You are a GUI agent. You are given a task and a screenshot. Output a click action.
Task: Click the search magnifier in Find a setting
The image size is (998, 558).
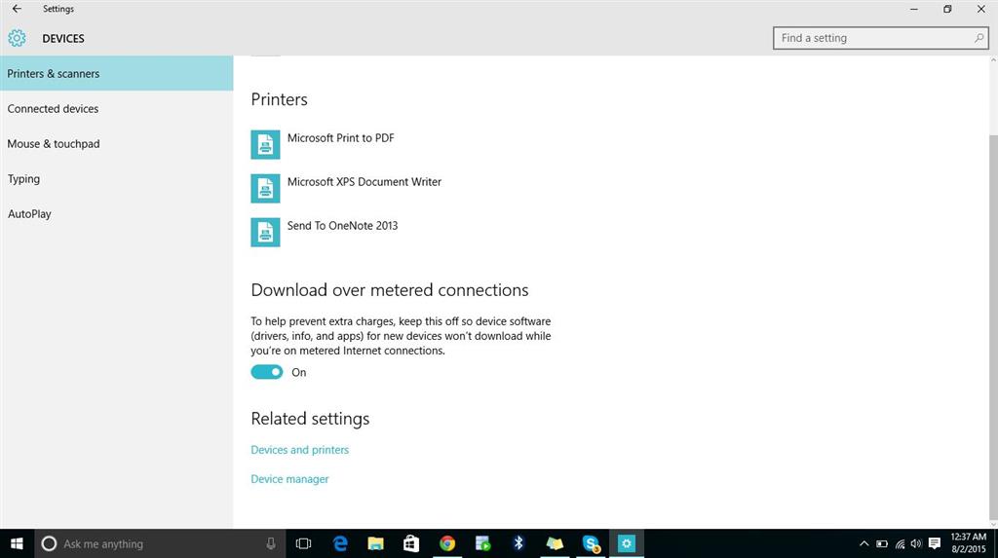pos(979,38)
